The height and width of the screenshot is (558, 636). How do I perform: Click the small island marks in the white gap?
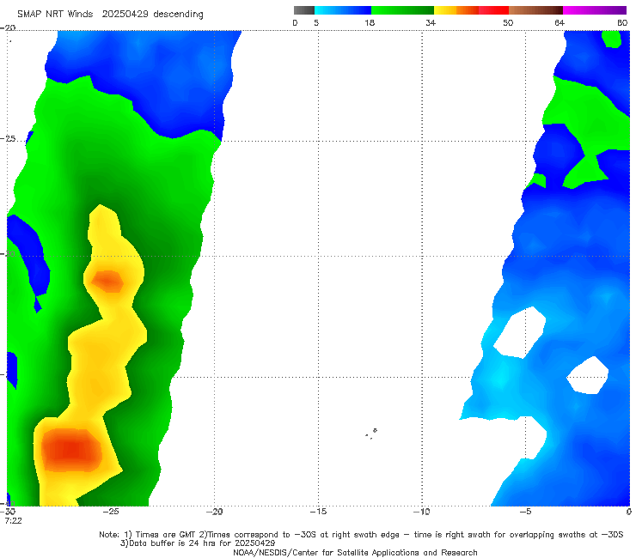(371, 434)
